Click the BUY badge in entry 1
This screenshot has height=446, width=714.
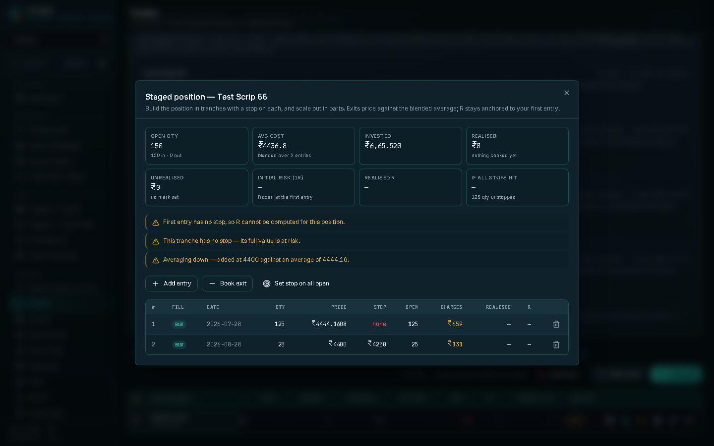(179, 325)
